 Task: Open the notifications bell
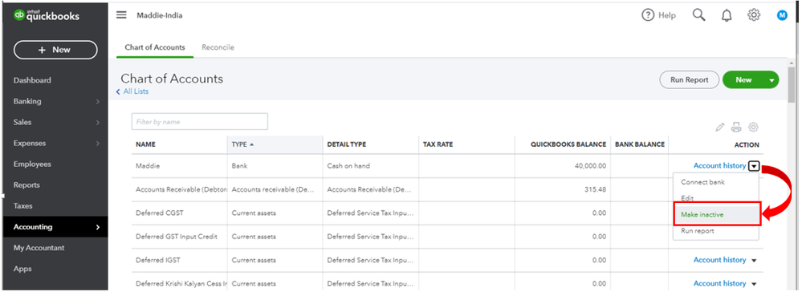click(x=727, y=15)
